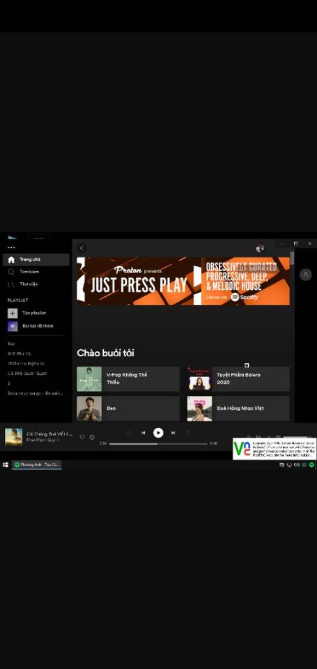This screenshot has width=317, height=669.
Task: Click Listen on Spotify logo in banner
Action: click(245, 298)
